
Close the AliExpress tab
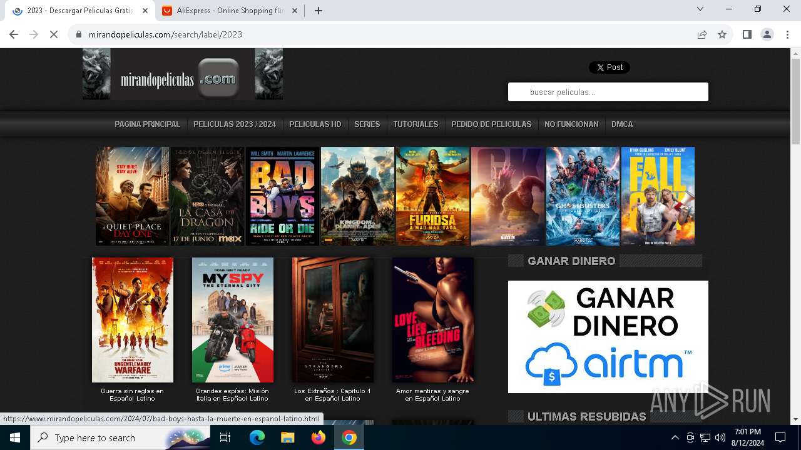[x=295, y=11]
